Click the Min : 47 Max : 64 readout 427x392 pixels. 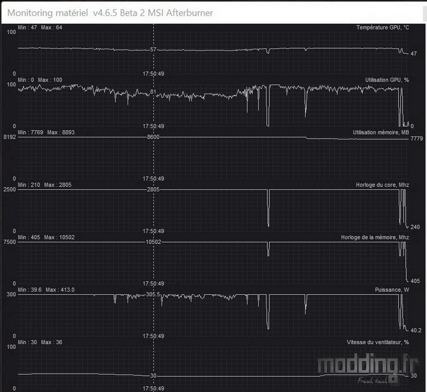click(x=40, y=28)
